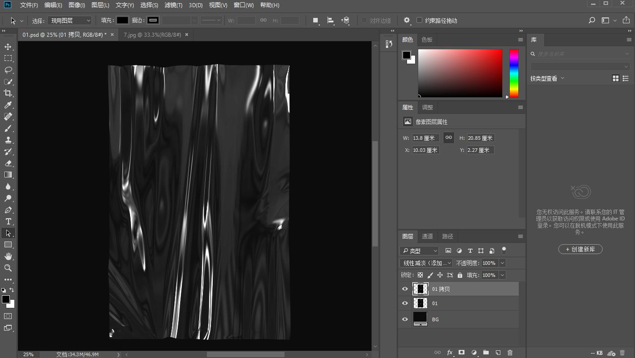Screen dimensions: 635x358
Task: Pick the Eyedropper tool
Action: [x=8, y=105]
